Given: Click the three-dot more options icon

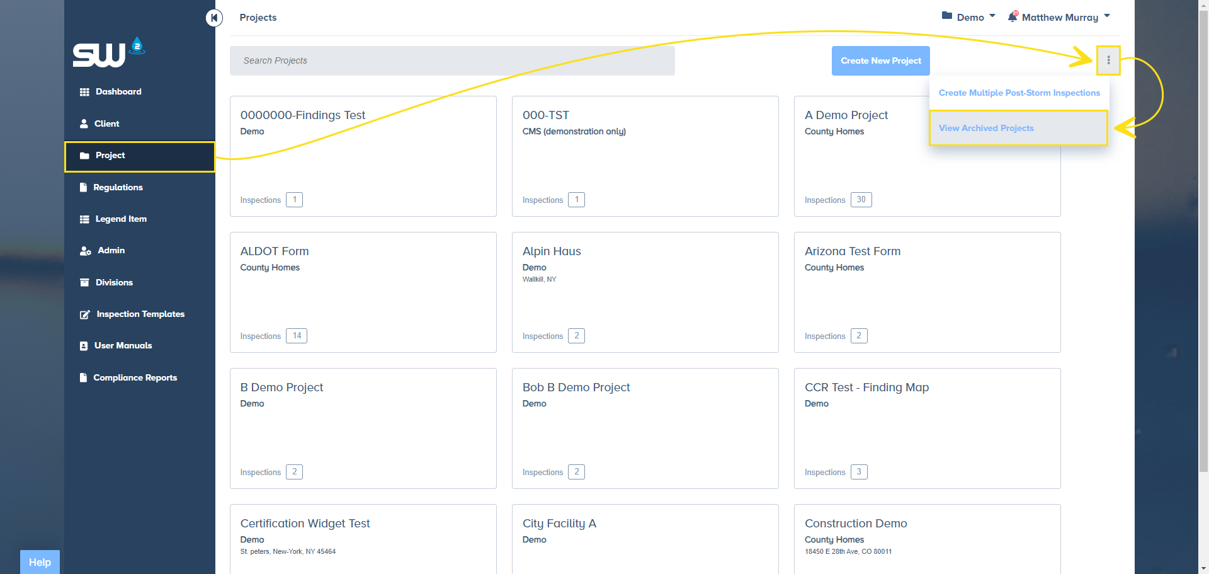Looking at the screenshot, I should [x=1108, y=60].
